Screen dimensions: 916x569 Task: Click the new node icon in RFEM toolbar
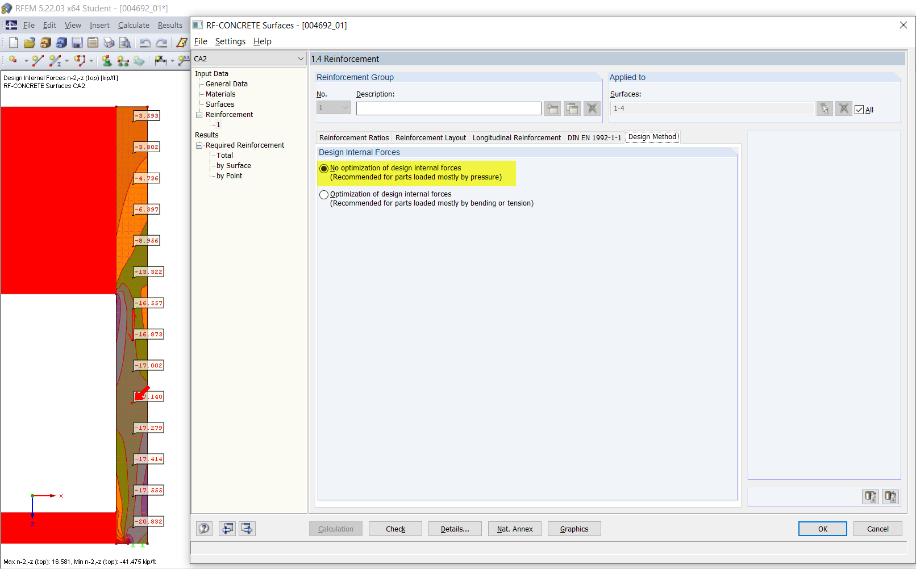coord(14,60)
